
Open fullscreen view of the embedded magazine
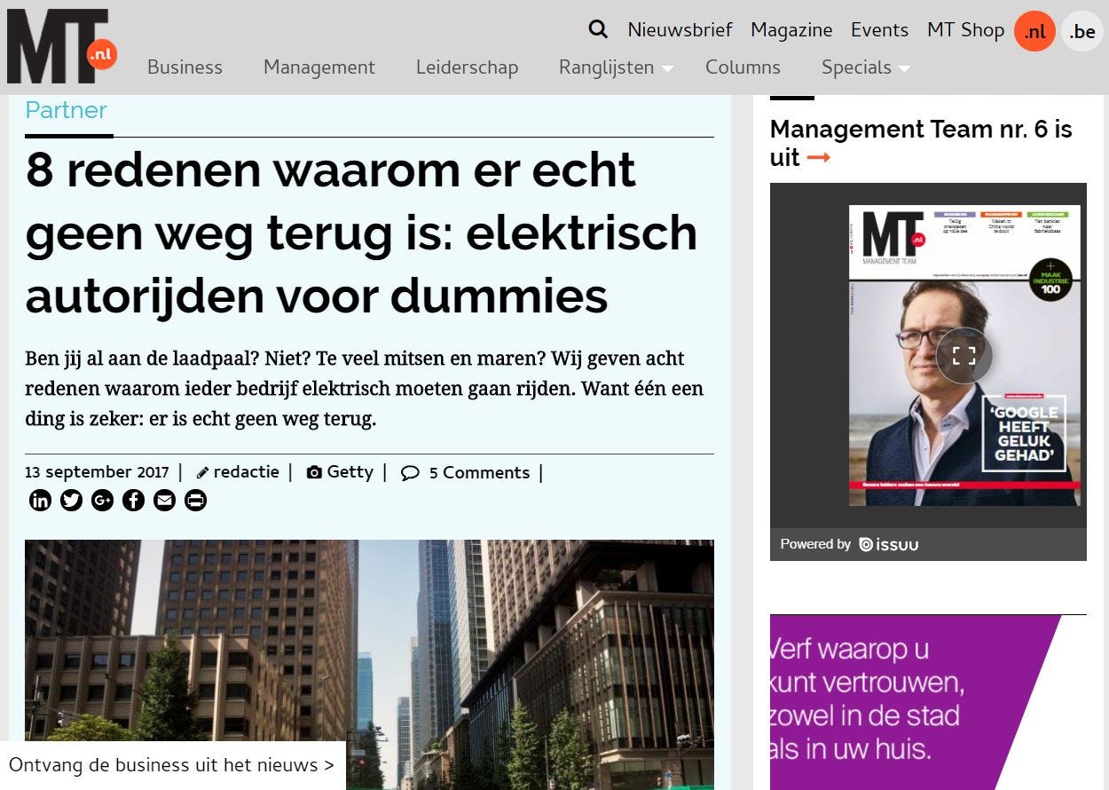(963, 354)
